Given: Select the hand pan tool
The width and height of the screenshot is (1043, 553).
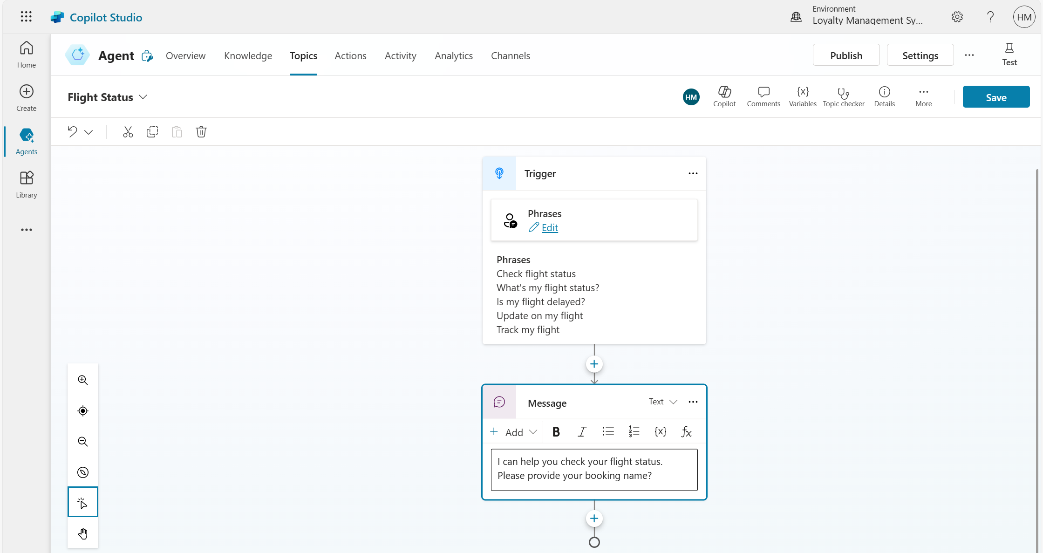Looking at the screenshot, I should point(83,533).
